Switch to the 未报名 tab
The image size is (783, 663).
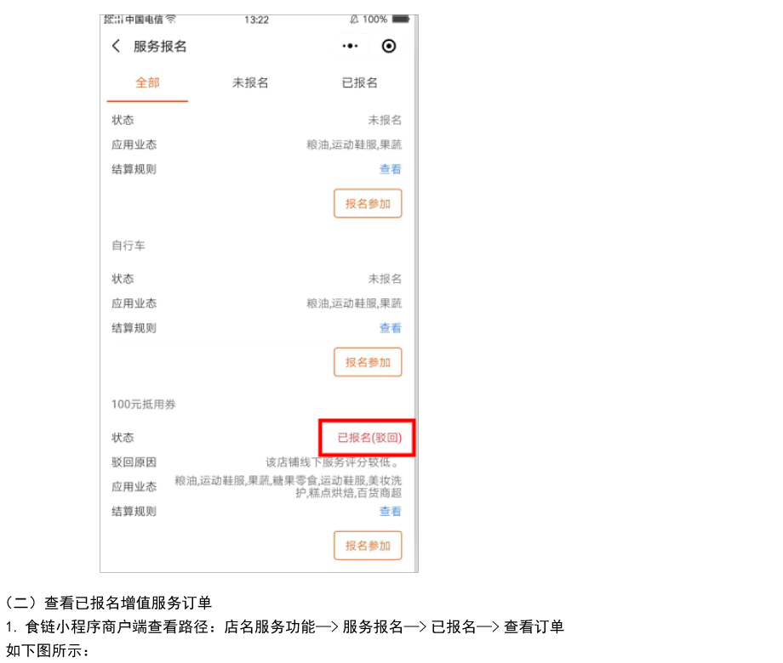(250, 82)
